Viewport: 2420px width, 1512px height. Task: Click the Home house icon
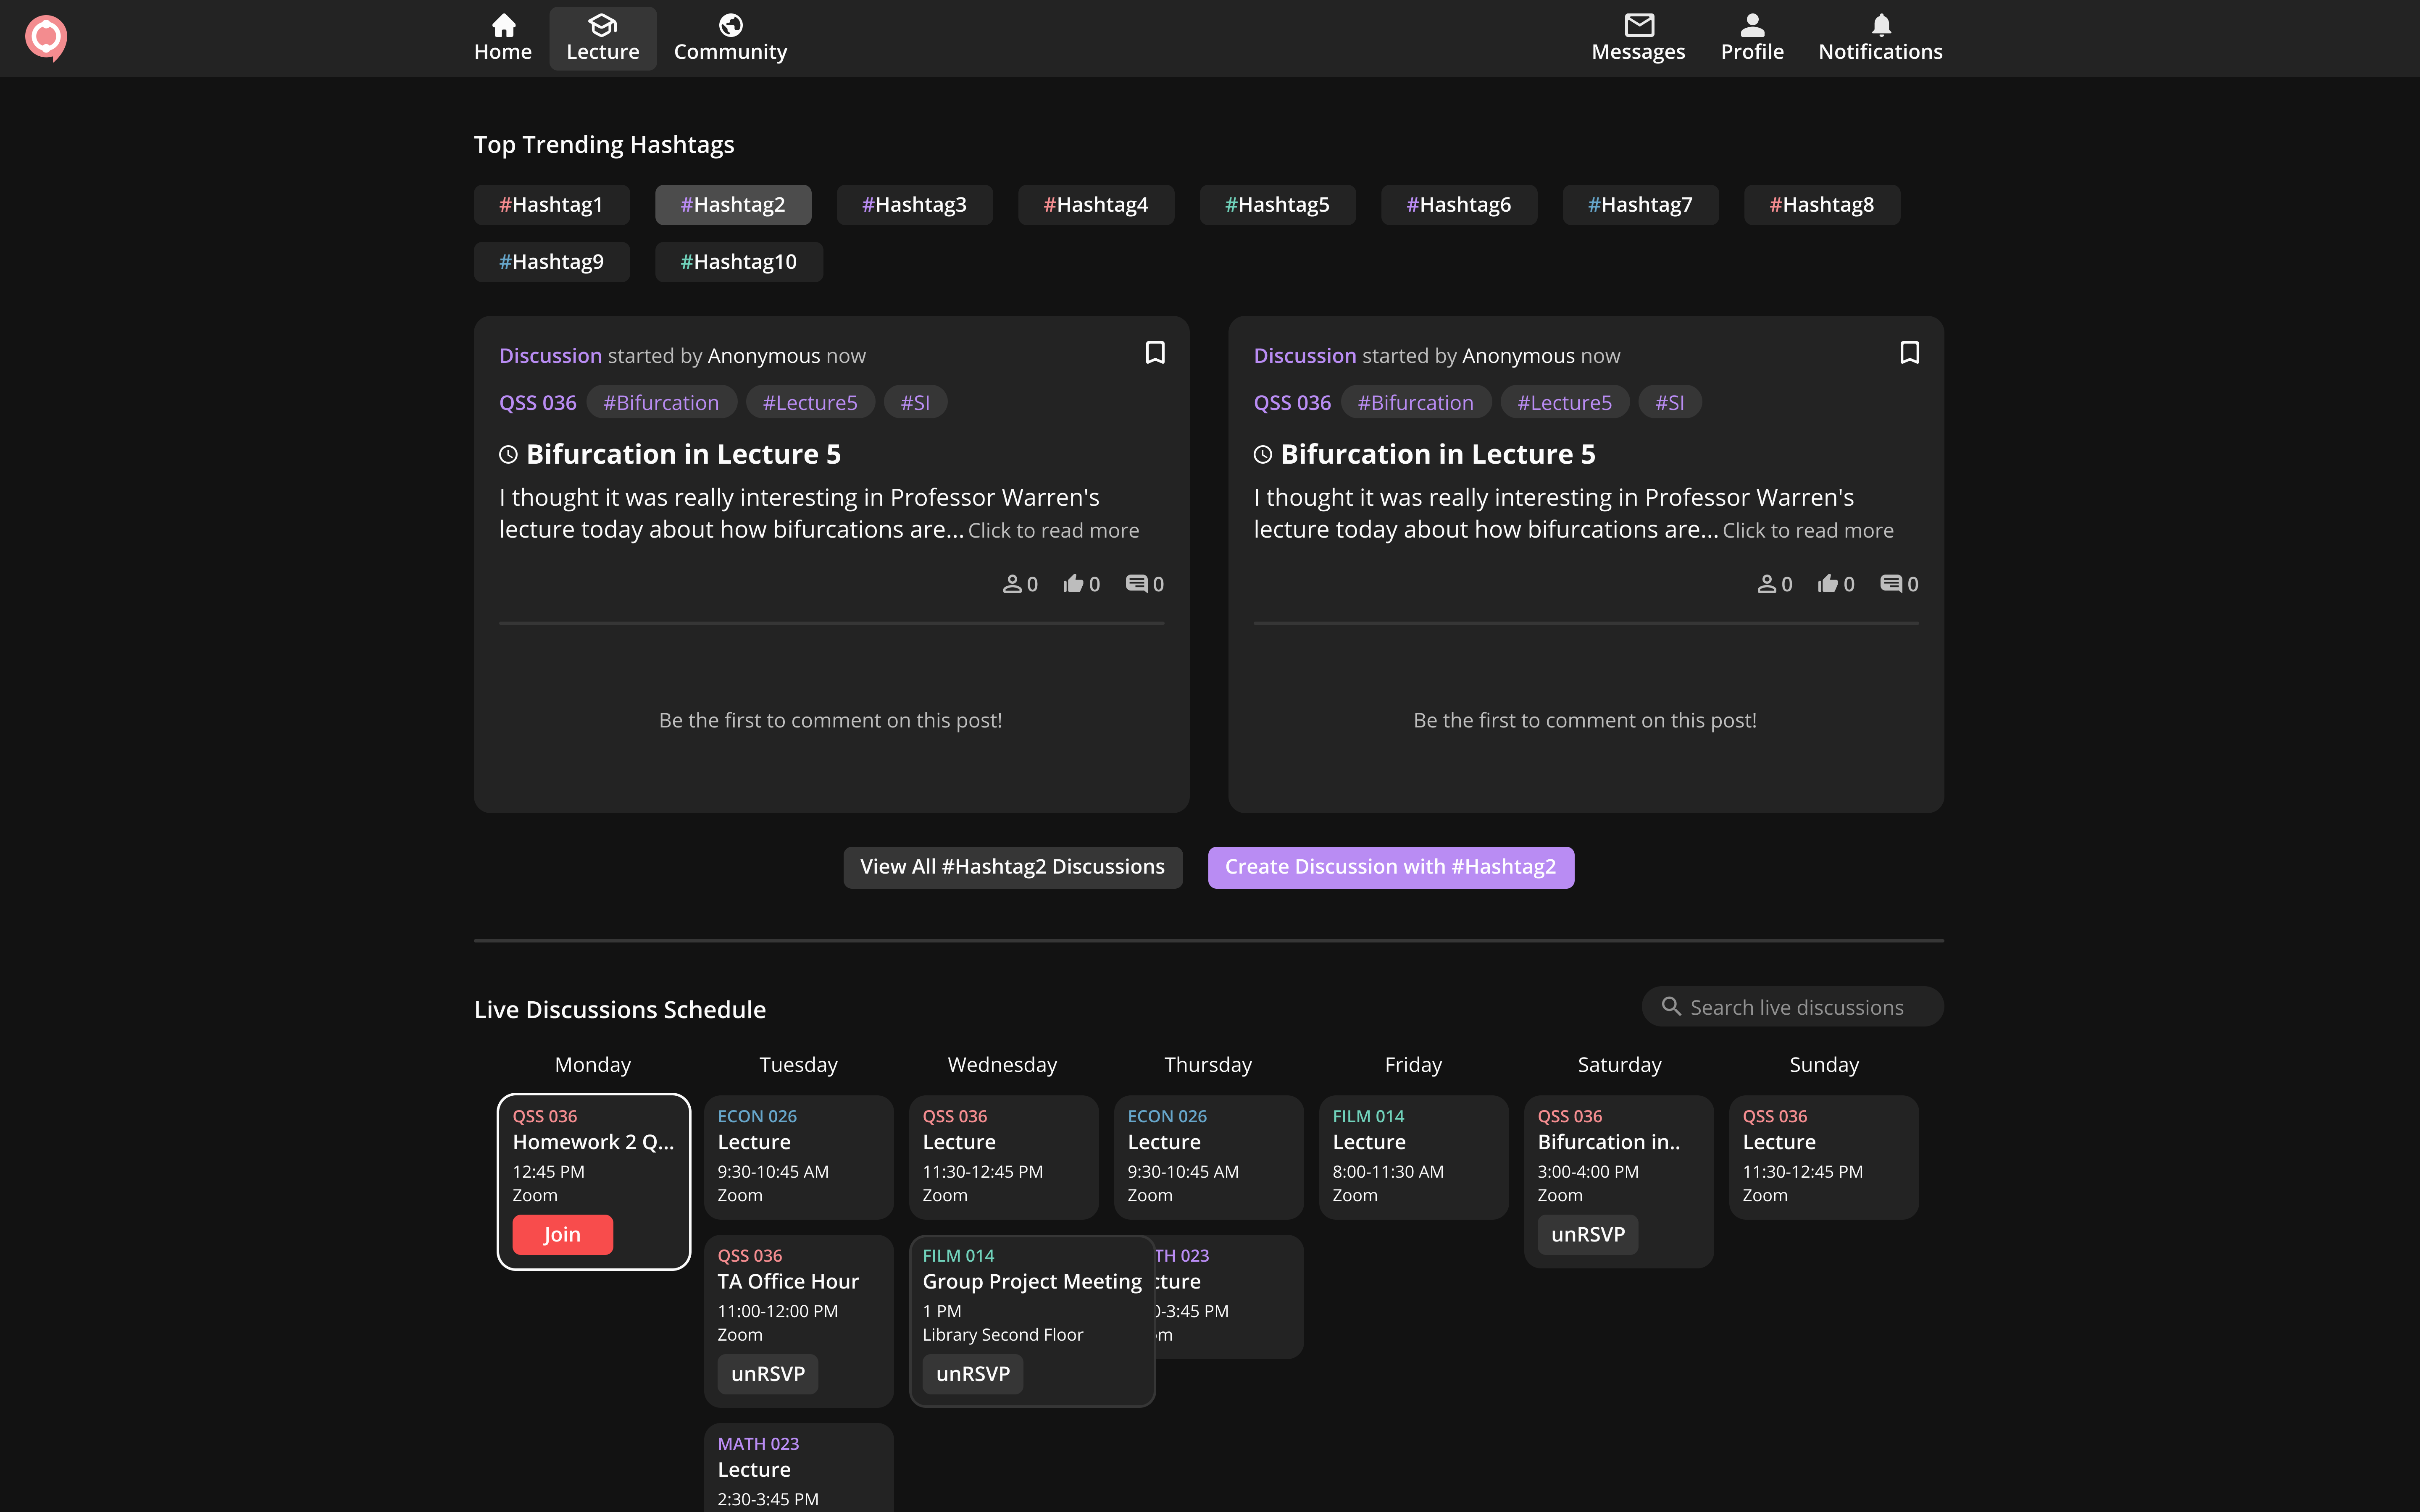click(504, 25)
